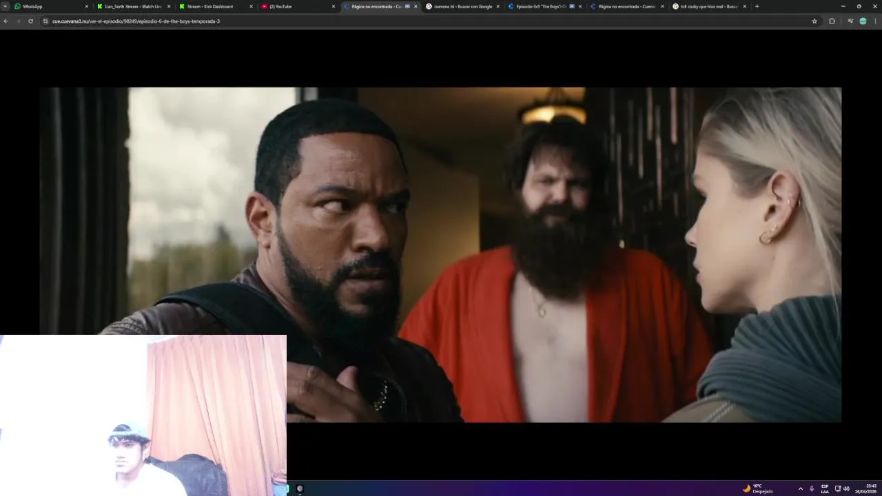This screenshot has height=496, width=882.
Task: Switch to the Lian_Sorth Stream tab
Action: point(134,6)
